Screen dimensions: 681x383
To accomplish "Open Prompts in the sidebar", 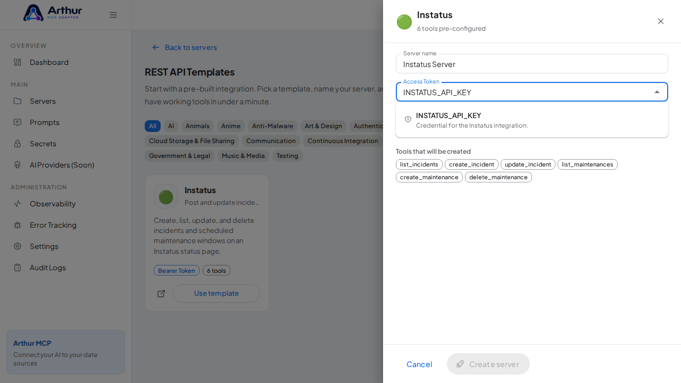I will (x=66, y=122).
